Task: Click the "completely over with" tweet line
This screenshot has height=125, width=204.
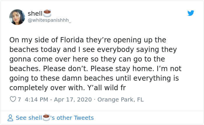Action: [47, 88]
